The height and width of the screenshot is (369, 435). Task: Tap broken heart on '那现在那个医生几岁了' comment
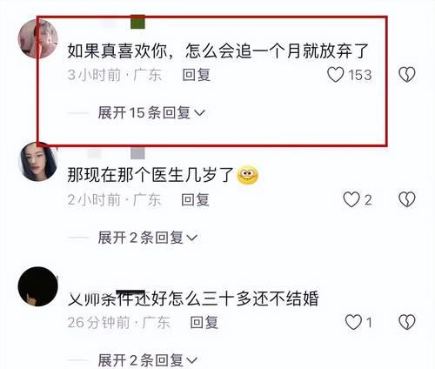(x=407, y=199)
